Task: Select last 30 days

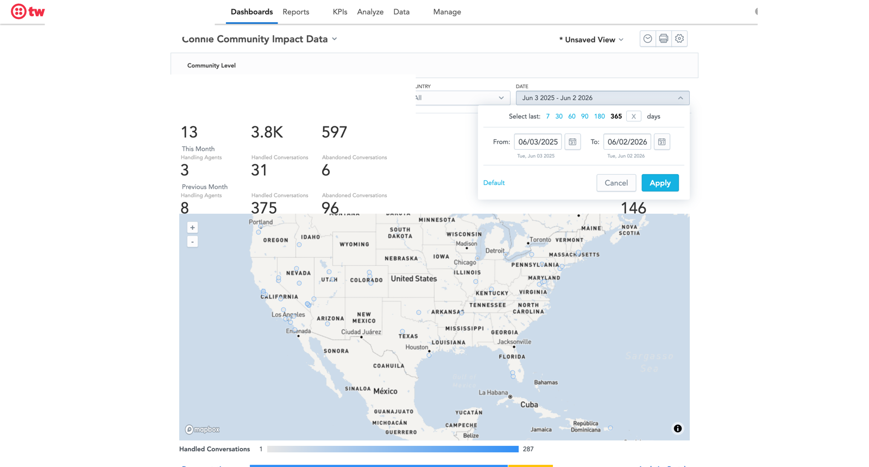Action: [x=559, y=116]
